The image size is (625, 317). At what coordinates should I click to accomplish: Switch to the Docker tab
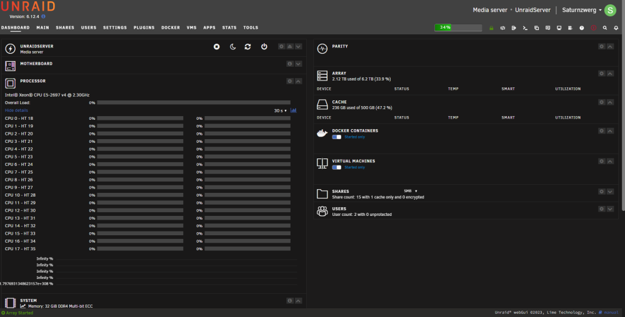(x=171, y=27)
